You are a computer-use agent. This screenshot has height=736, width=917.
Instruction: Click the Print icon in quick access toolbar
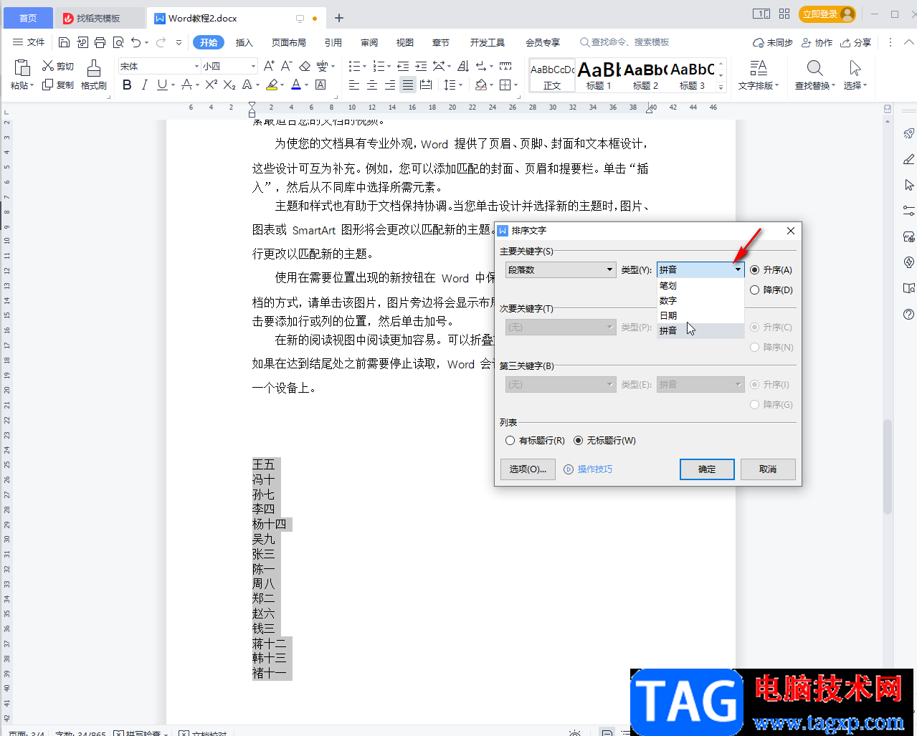pyautogui.click(x=100, y=42)
